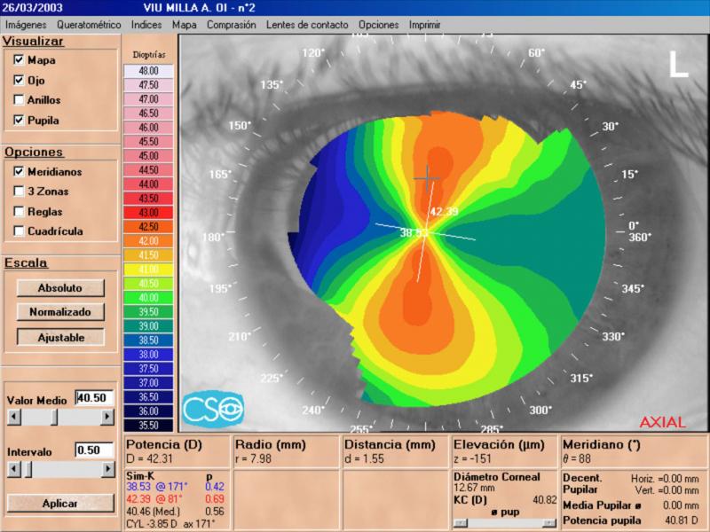Click left arrow of Valor Medio scrollbar
Viewport: 710px width, 532px height.
point(13,417)
